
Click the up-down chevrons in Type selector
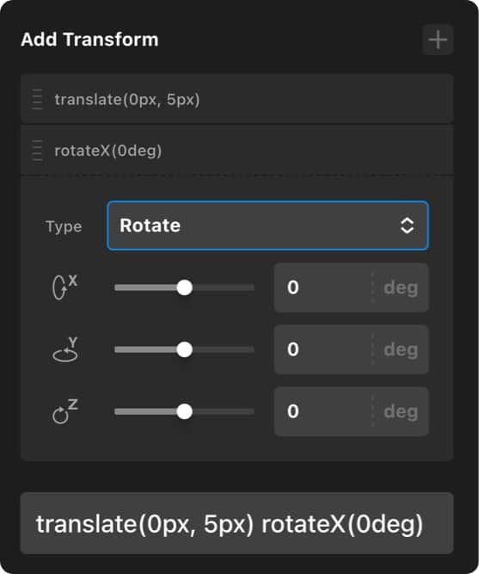click(407, 225)
